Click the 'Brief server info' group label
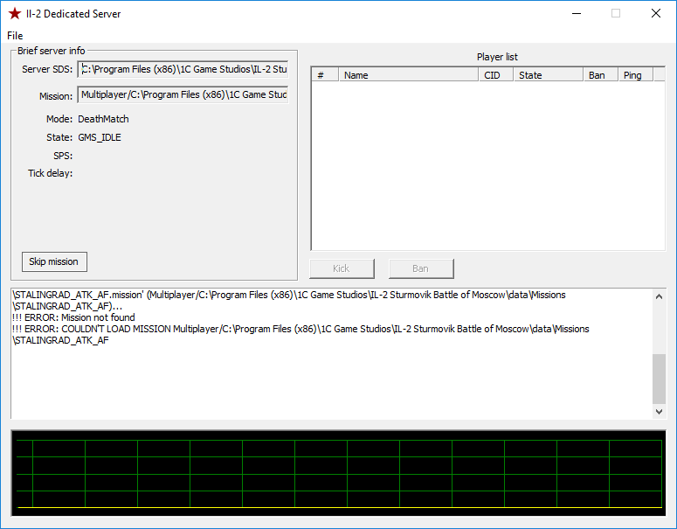This screenshot has height=529, width=677. 51,51
